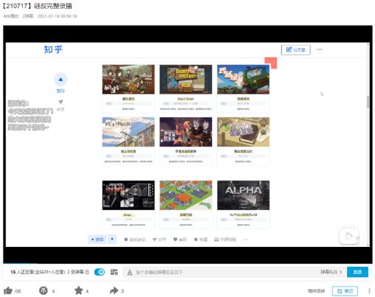Click the write article 写文章 button
The width and height of the screenshot is (375, 297).
click(296, 50)
